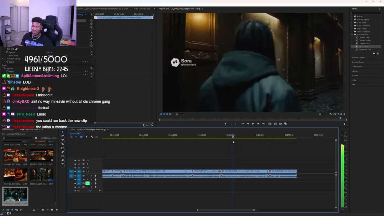Unmute the A3 track green M button

pos(88,183)
